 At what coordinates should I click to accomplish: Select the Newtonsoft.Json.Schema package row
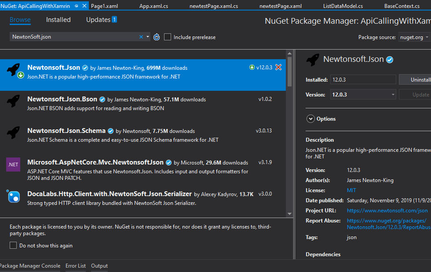pos(143,138)
